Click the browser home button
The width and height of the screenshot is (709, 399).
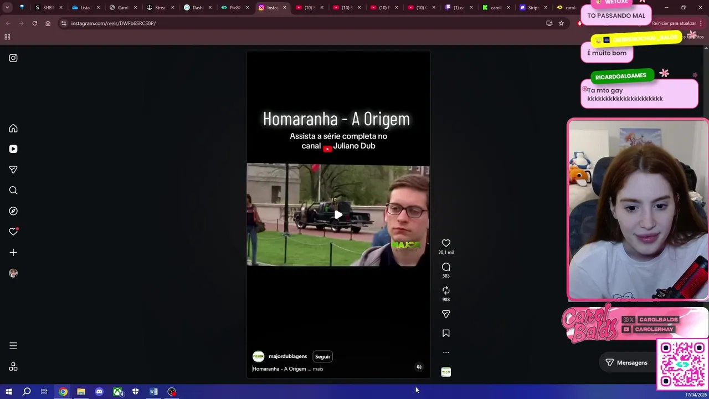coord(48,23)
